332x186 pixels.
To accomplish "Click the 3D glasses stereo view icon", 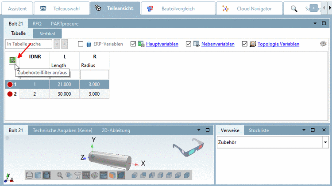I will (x=189, y=147).
